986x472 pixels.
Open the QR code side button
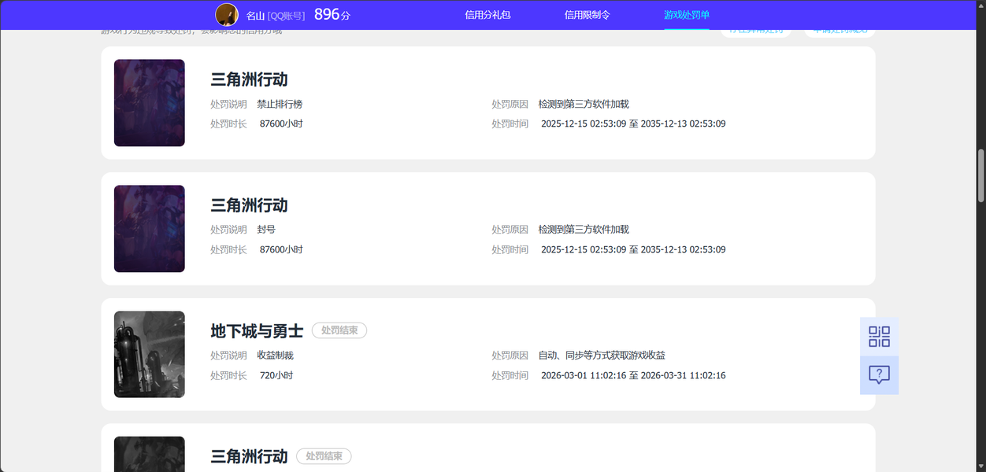[x=879, y=337]
